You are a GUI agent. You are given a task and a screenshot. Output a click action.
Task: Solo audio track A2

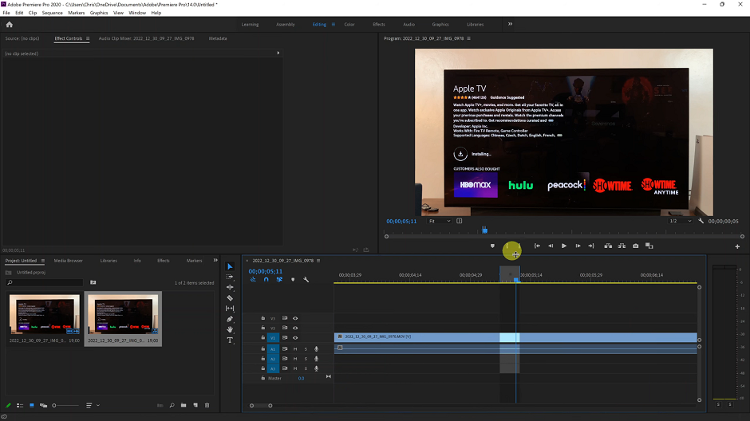coord(306,359)
